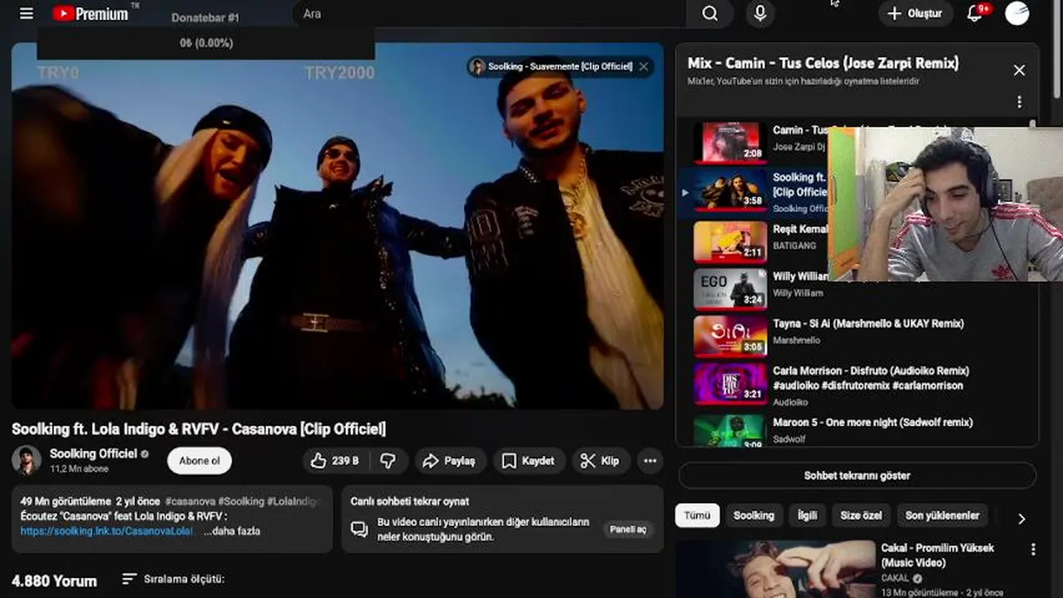Play Reşit Kemal playlist item thumbnail
Screen dimensions: 1063x598
tap(730, 242)
